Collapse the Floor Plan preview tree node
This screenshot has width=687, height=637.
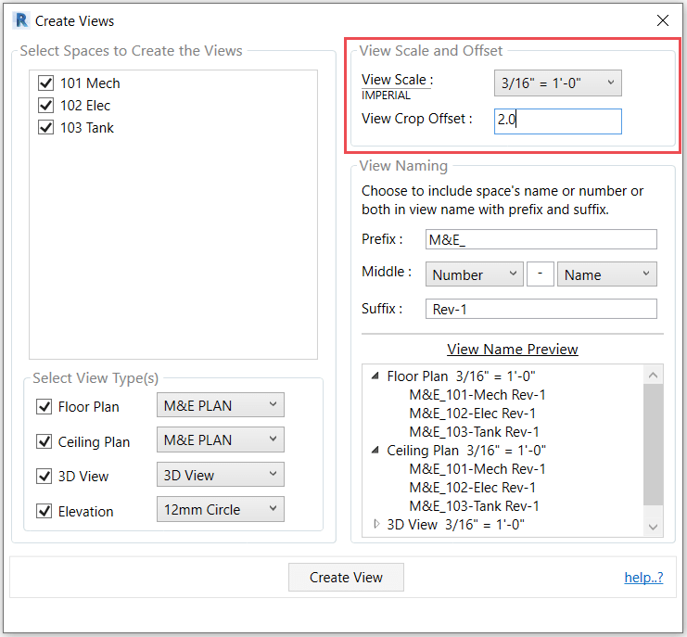click(375, 376)
